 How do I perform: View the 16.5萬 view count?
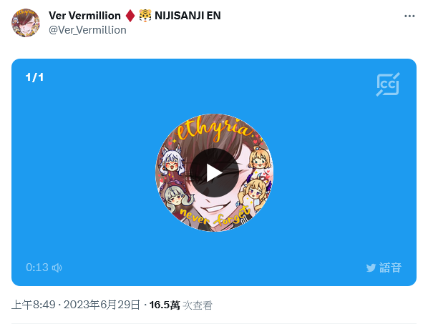point(165,305)
